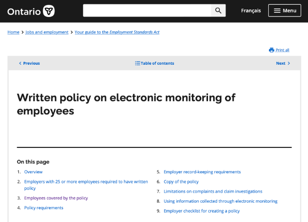Go to Employer record-keeping requirements

point(202,172)
